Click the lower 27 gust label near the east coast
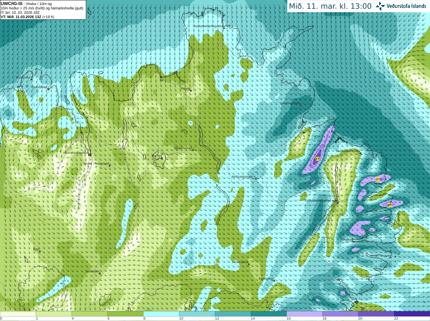430x321 pixels. 390,205
